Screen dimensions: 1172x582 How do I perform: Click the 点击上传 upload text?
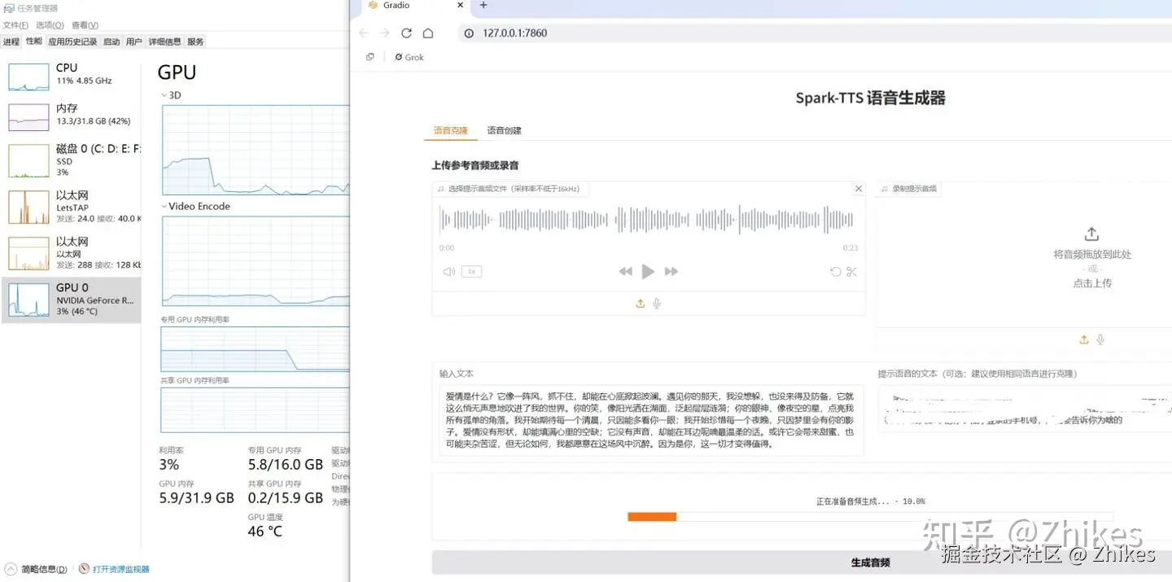(x=1092, y=283)
